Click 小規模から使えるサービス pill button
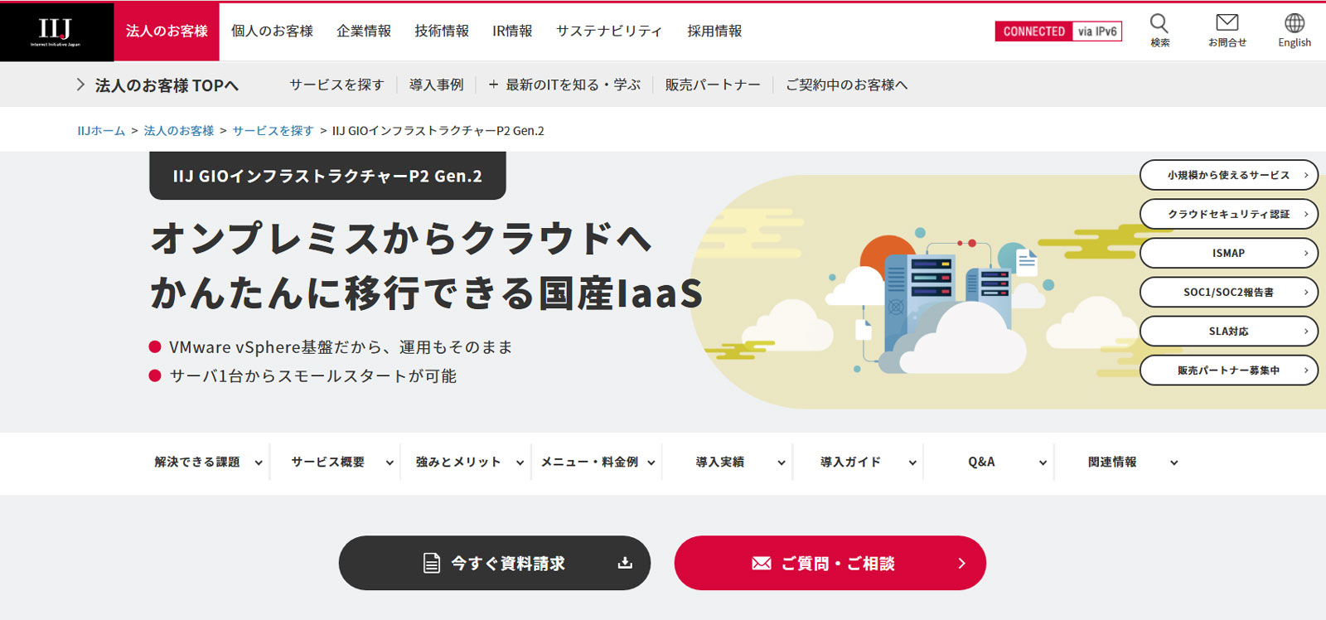 point(1228,175)
